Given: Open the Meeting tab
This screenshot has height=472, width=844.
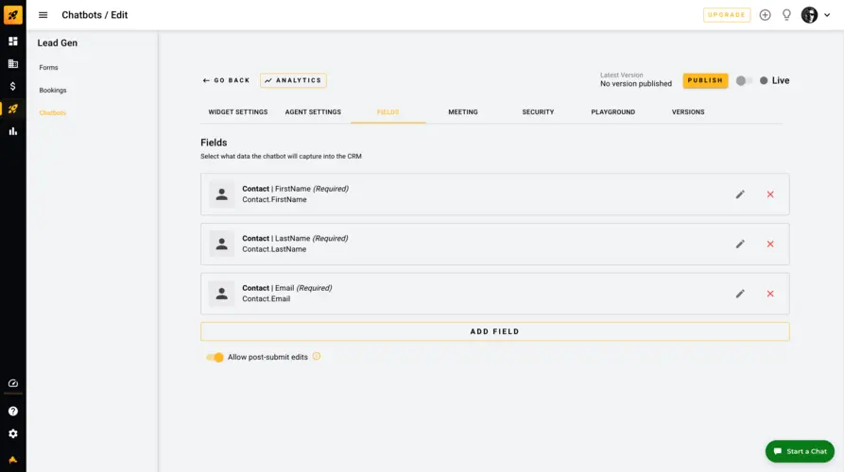Looking at the screenshot, I should tap(463, 111).
